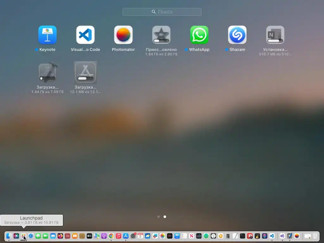Open Reminders from the Dock
This screenshot has width=324, height=243.
[184, 236]
